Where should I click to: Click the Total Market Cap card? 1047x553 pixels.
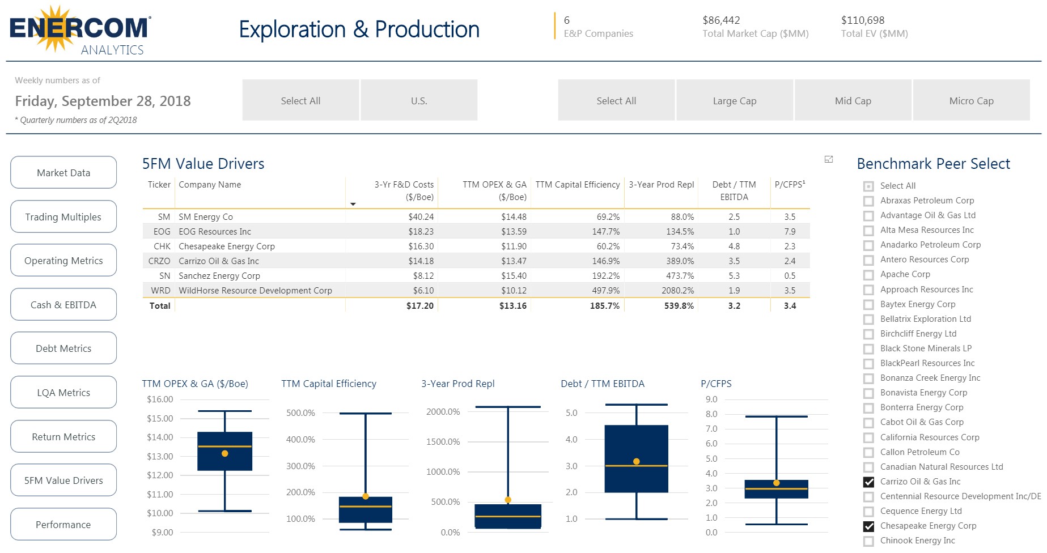(756, 27)
